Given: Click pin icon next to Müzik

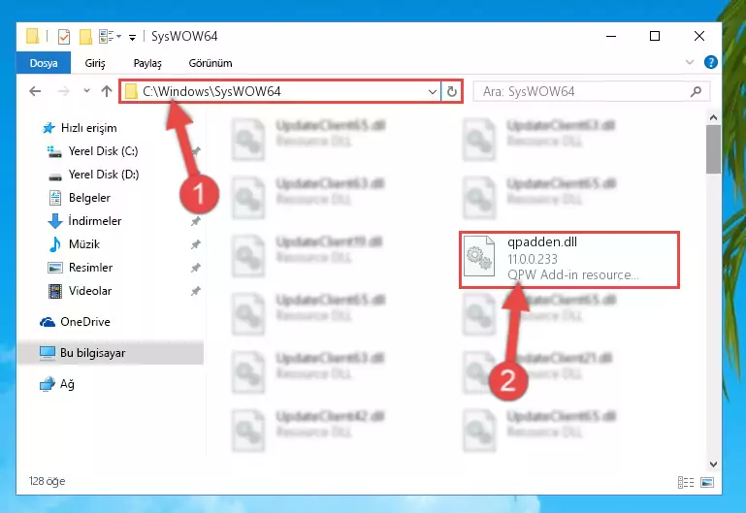Looking at the screenshot, I should 195,244.
